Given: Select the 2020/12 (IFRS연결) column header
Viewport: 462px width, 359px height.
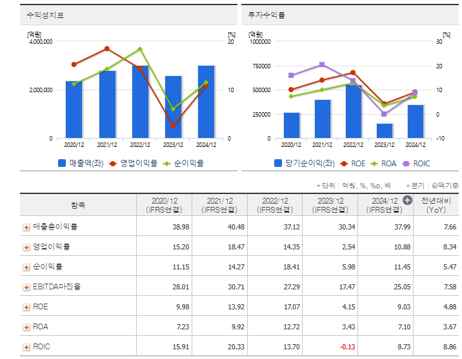Looking at the screenshot, I should (x=164, y=205).
